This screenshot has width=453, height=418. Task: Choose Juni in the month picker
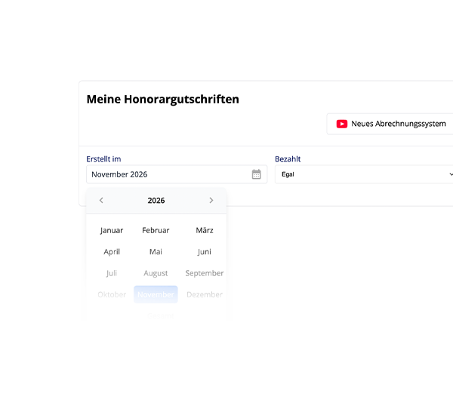point(205,252)
